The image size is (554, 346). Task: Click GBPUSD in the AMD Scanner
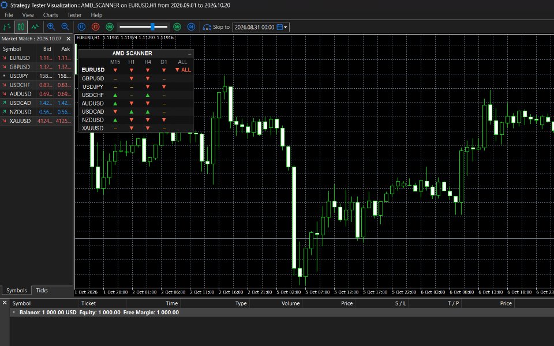coord(93,78)
